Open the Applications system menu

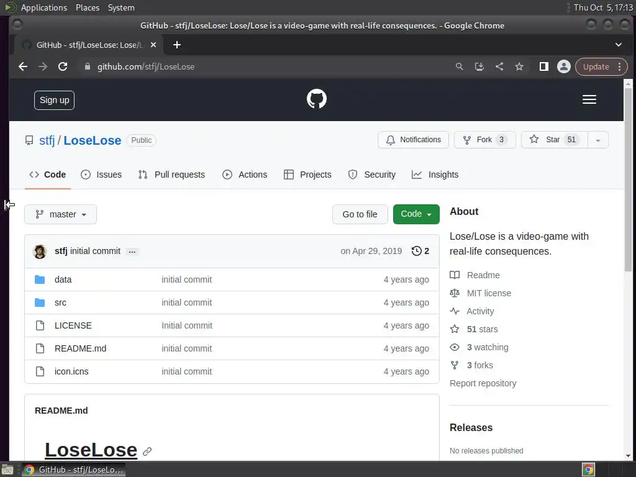tap(44, 7)
